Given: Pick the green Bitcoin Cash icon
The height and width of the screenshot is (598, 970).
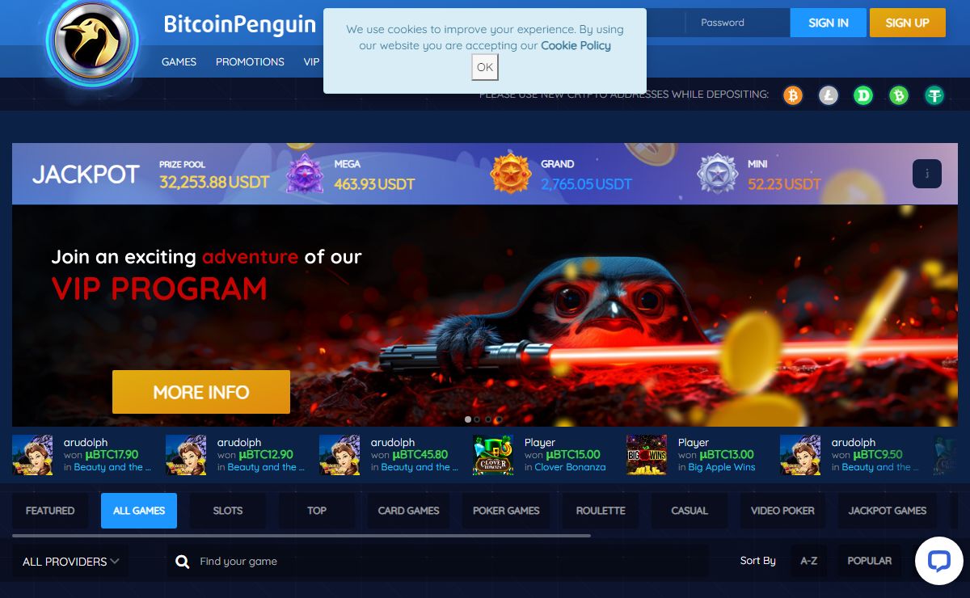Looking at the screenshot, I should [899, 96].
